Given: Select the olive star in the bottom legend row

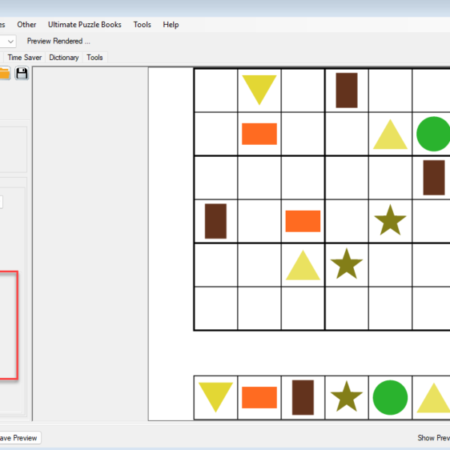Looking at the screenshot, I should 346,397.
